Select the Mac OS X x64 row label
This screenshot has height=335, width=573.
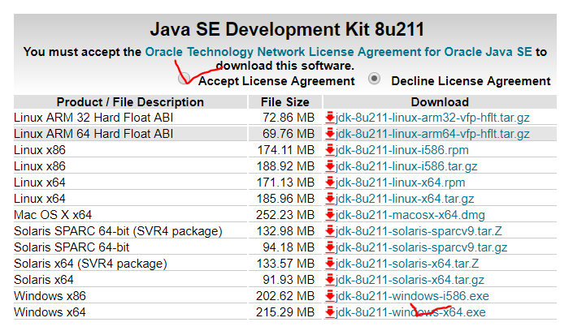pyautogui.click(x=53, y=215)
